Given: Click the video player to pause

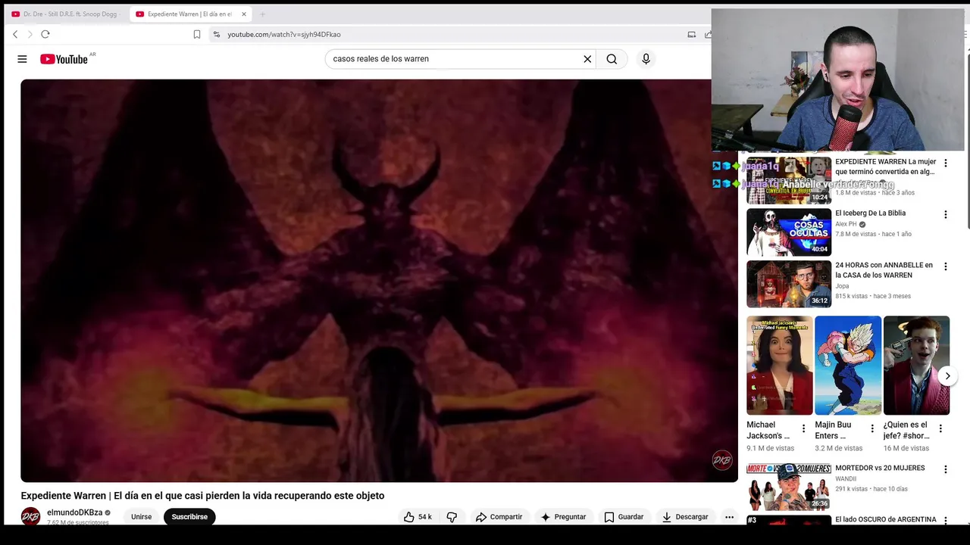Looking at the screenshot, I should click(379, 280).
